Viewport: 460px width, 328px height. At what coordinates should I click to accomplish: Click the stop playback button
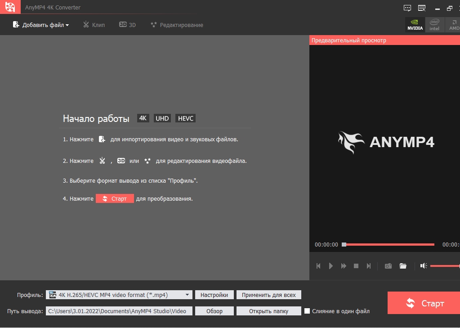(356, 266)
